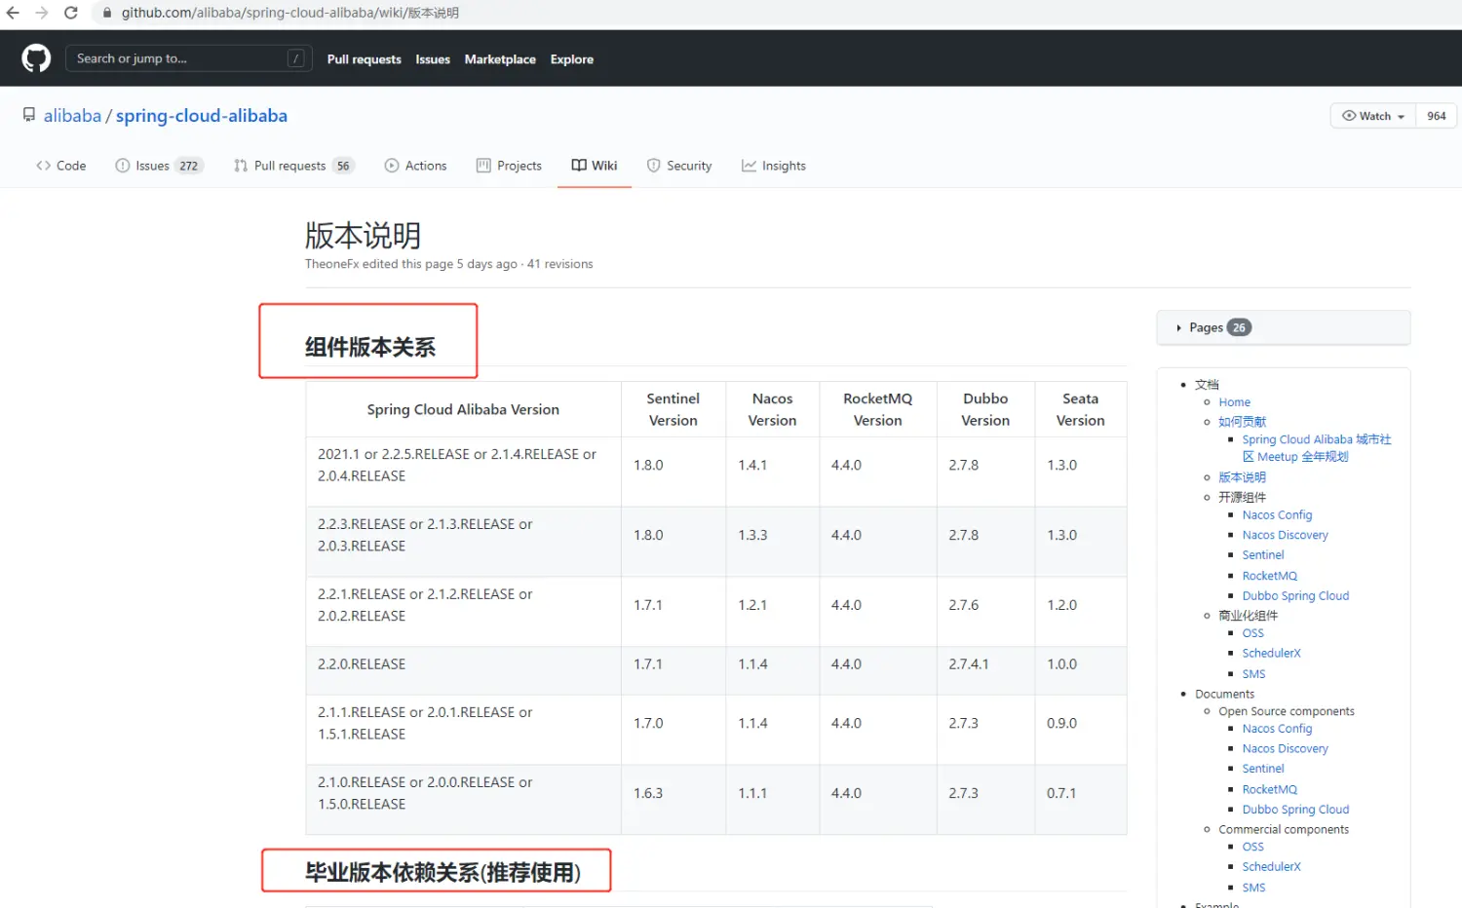Image resolution: width=1462 pixels, height=908 pixels.
Task: Open the Home wiki link
Action: pyautogui.click(x=1234, y=402)
